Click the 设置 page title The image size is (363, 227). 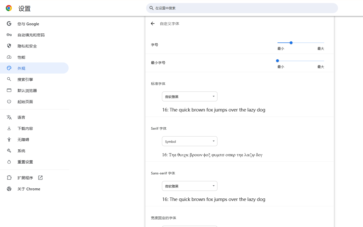pos(24,9)
